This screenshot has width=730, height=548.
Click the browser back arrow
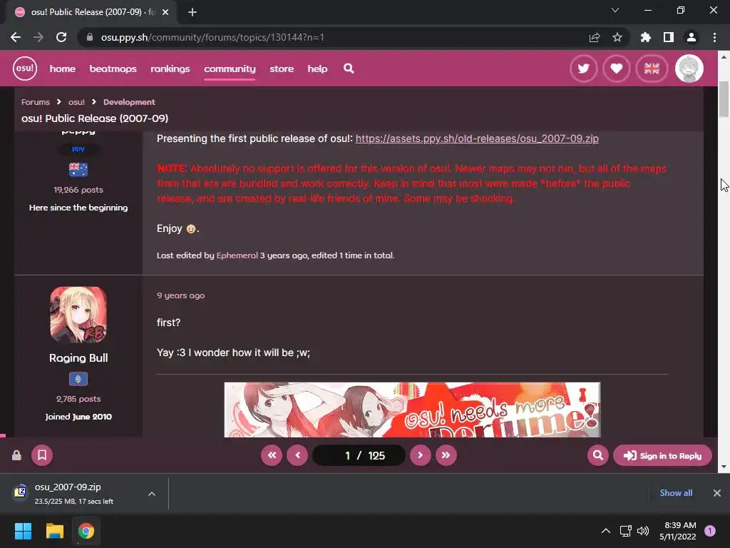coord(16,37)
